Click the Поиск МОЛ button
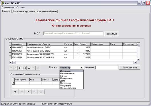 pyautogui.click(x=111, y=34)
